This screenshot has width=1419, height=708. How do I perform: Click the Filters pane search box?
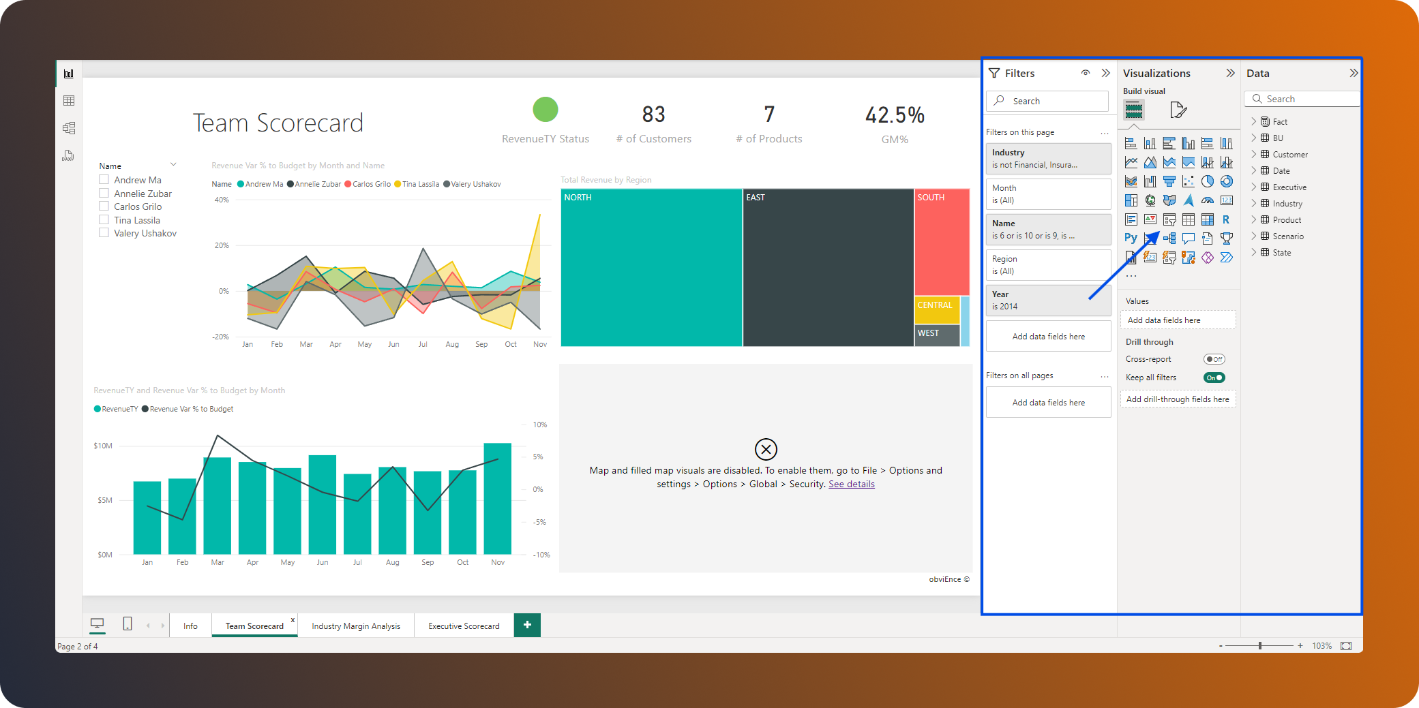pyautogui.click(x=1047, y=100)
